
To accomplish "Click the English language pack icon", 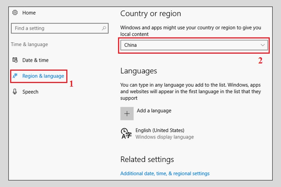I will pyautogui.click(x=126, y=134).
